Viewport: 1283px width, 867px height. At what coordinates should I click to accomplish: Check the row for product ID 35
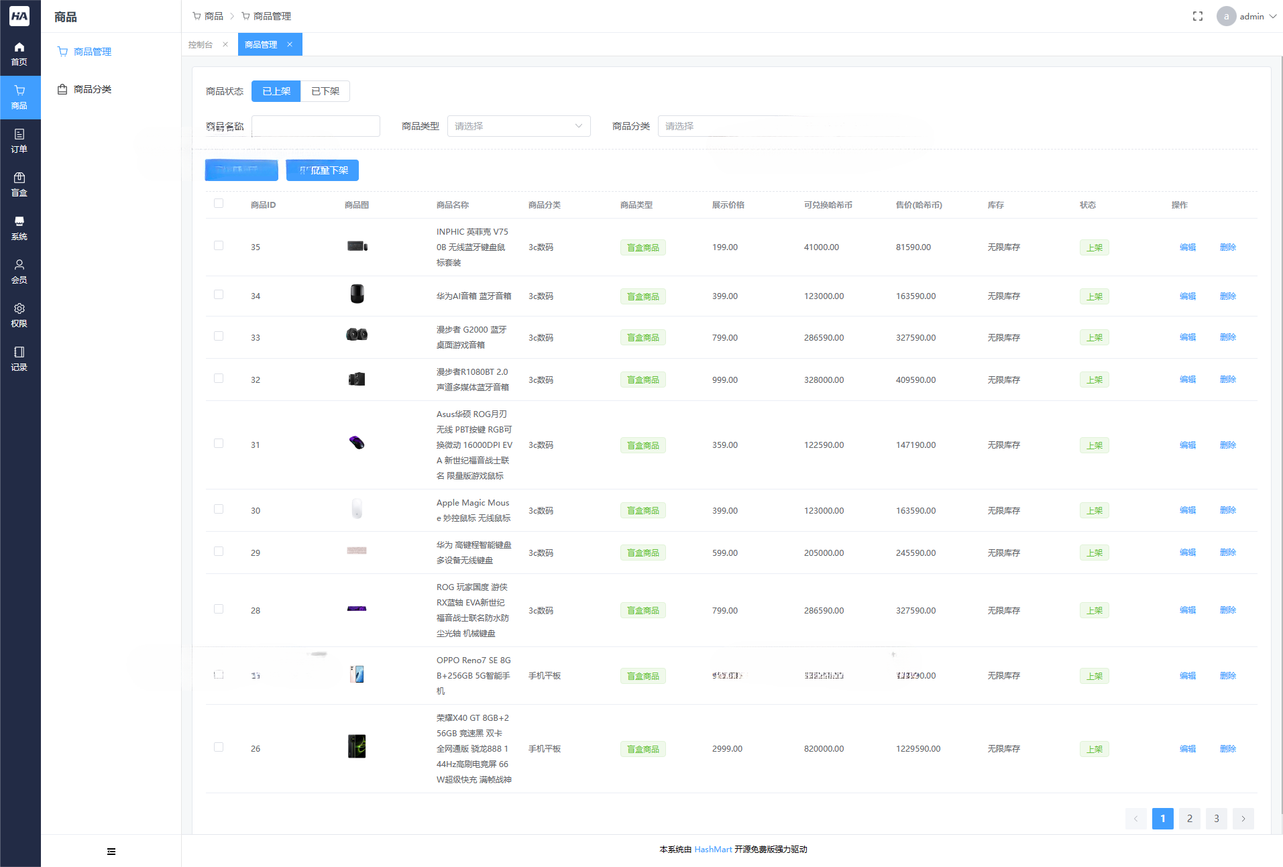coord(219,245)
